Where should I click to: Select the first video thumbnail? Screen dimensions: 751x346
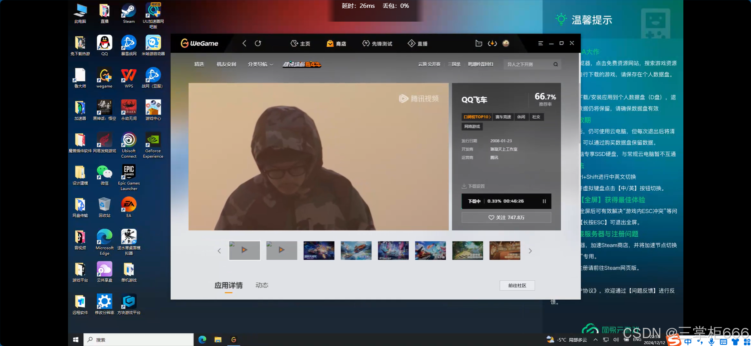245,250
